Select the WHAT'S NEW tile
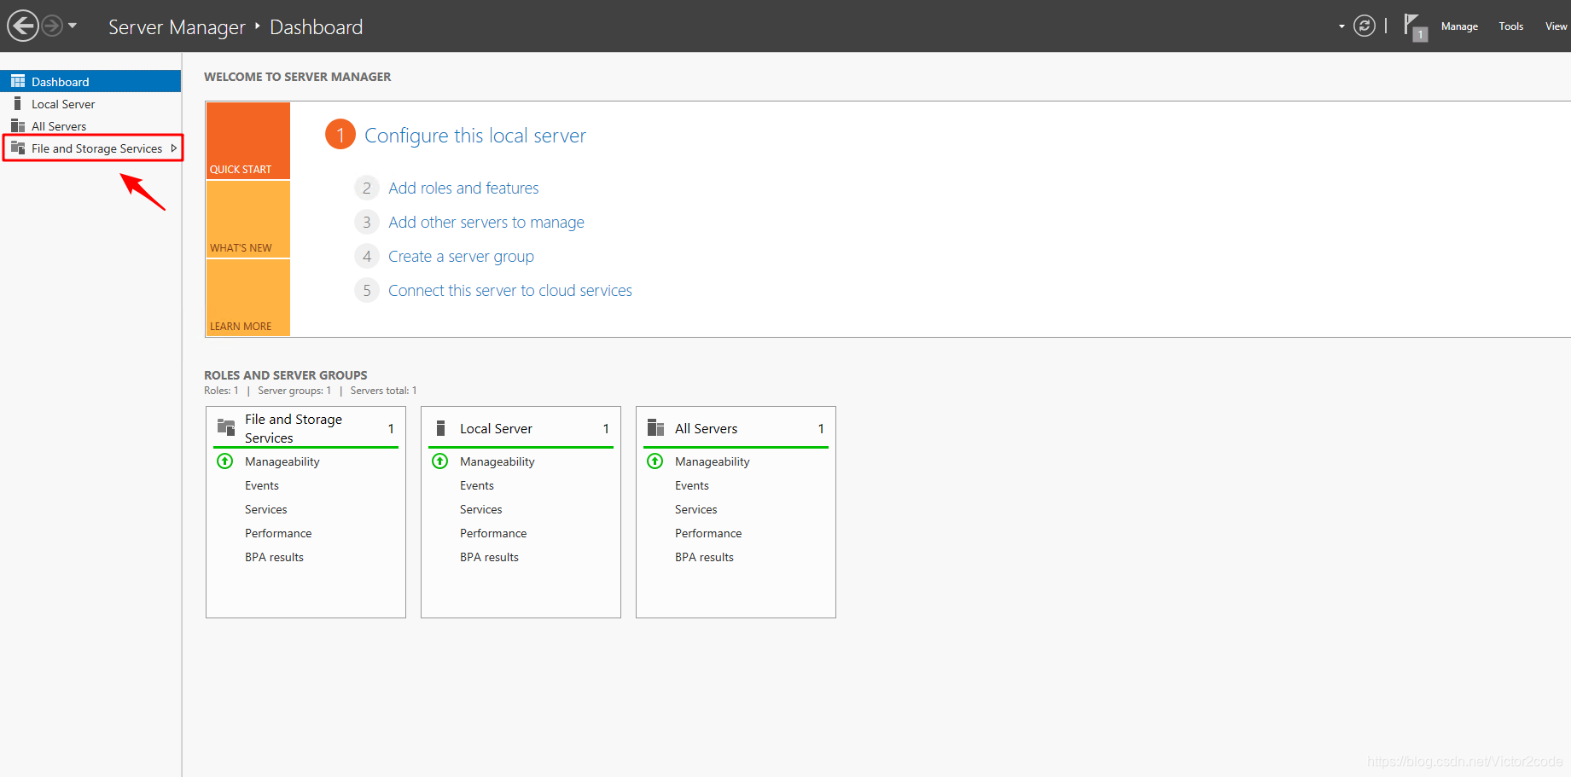Viewport: 1571px width, 777px height. (247, 220)
